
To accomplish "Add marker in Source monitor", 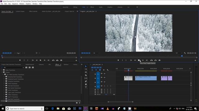I will point(20,60).
